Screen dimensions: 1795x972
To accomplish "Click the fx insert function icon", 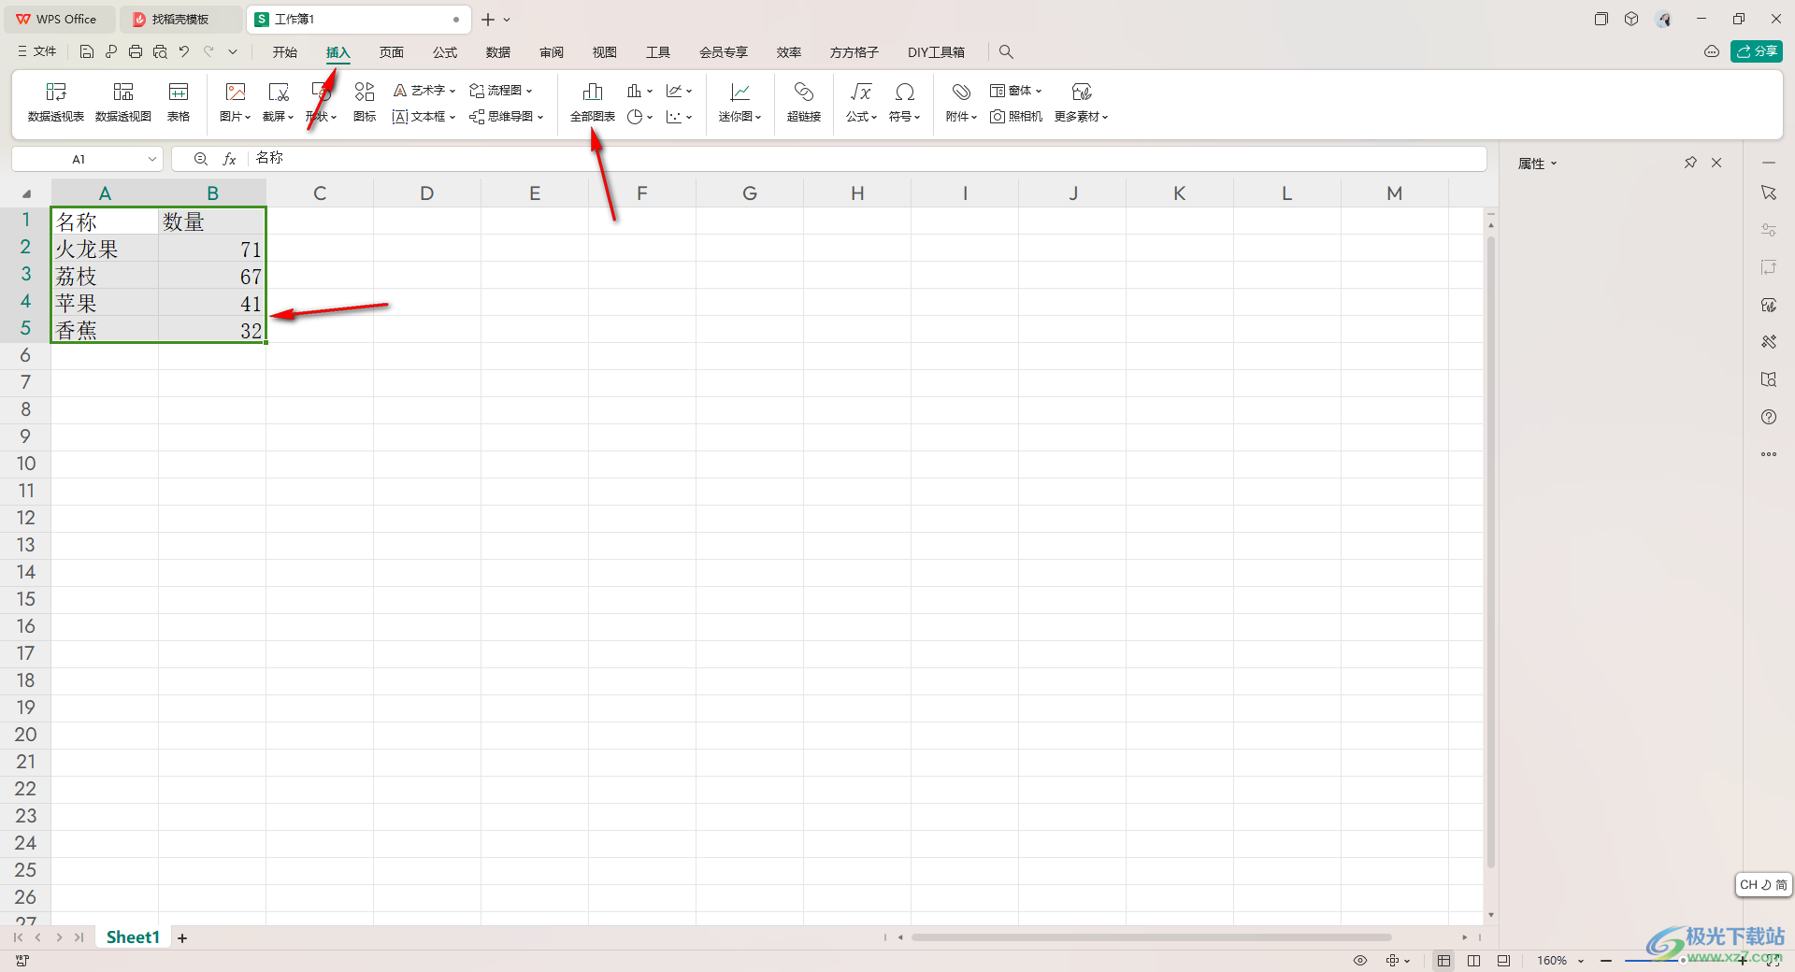I will [229, 159].
